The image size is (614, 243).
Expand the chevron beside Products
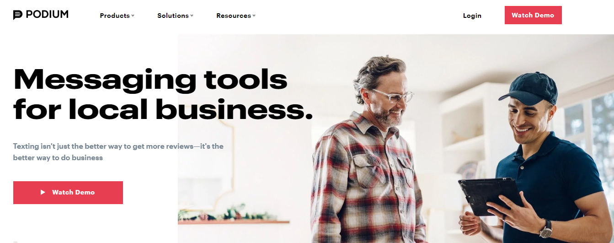[133, 16]
